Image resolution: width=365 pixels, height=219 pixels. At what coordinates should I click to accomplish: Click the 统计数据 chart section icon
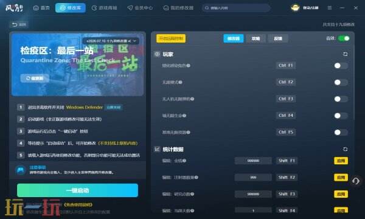click(x=157, y=149)
